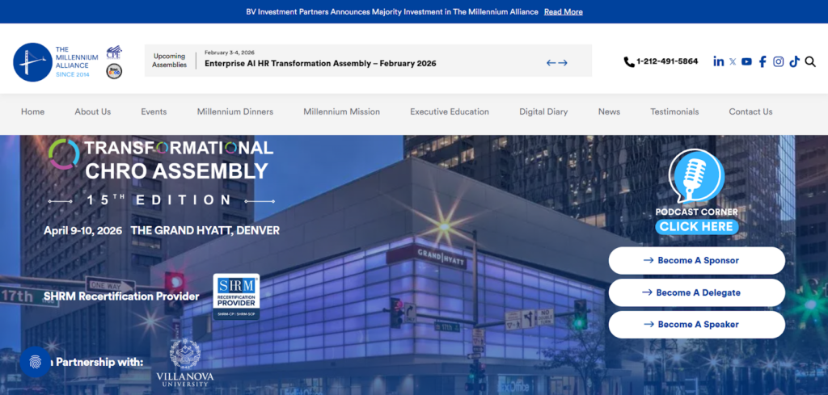
Task: Go to Home in navigation
Action: click(32, 111)
